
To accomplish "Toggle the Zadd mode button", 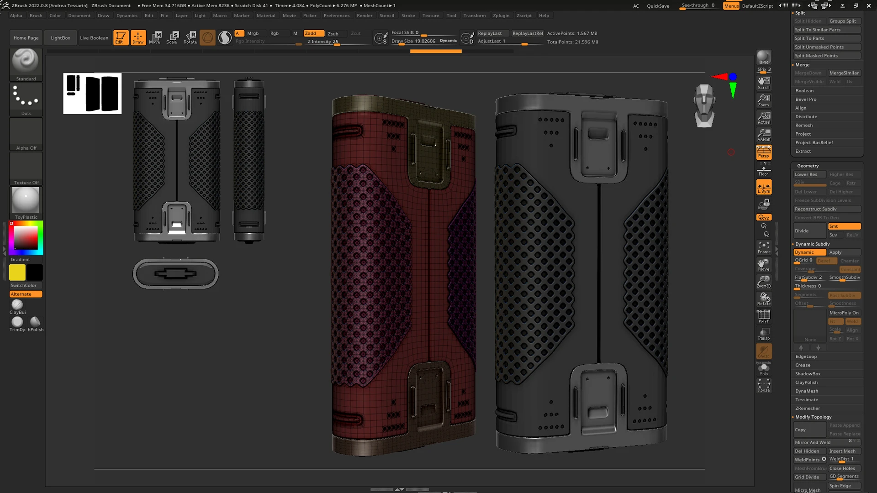I will [314, 33].
